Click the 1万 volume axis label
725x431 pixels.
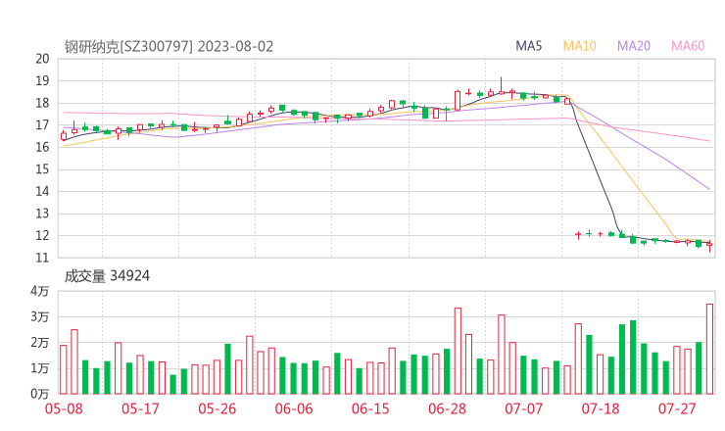click(x=39, y=368)
